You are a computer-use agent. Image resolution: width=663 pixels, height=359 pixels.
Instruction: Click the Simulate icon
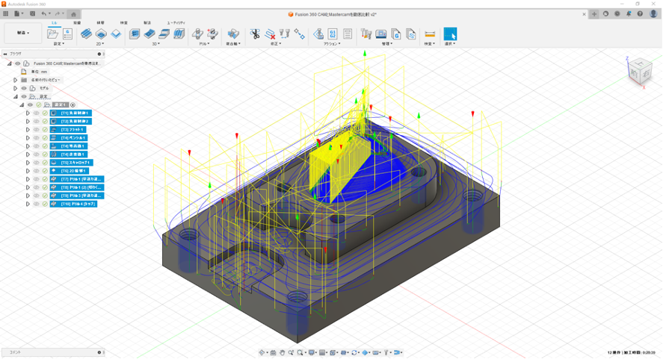(x=318, y=34)
